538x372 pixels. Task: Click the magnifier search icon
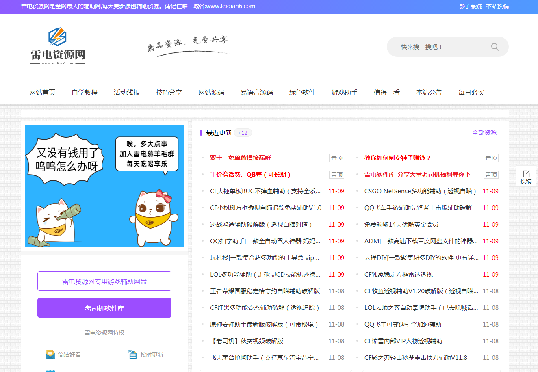point(495,47)
